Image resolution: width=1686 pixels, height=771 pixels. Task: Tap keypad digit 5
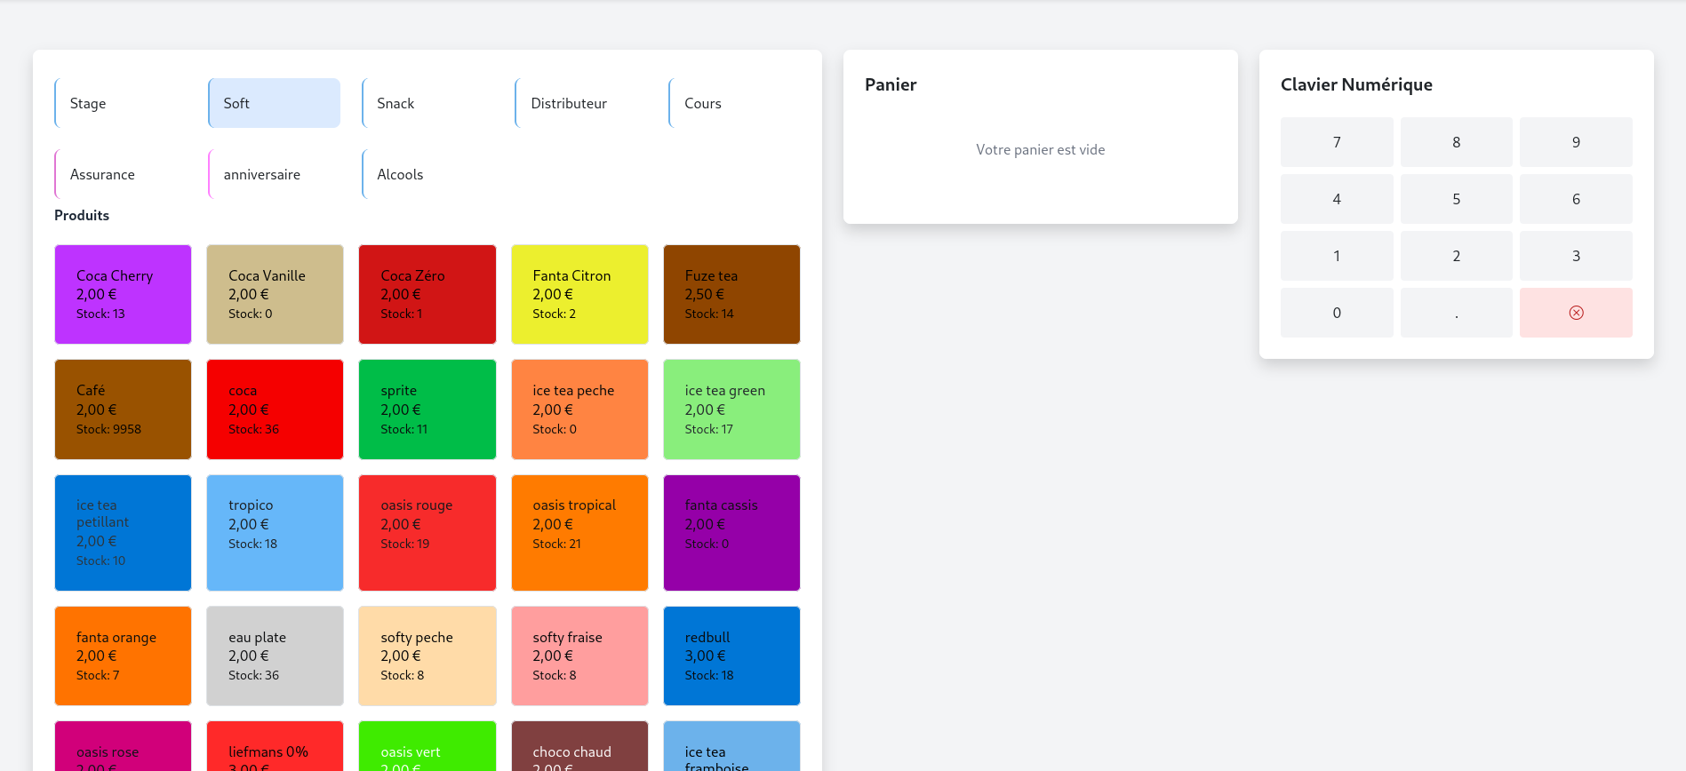click(x=1457, y=199)
